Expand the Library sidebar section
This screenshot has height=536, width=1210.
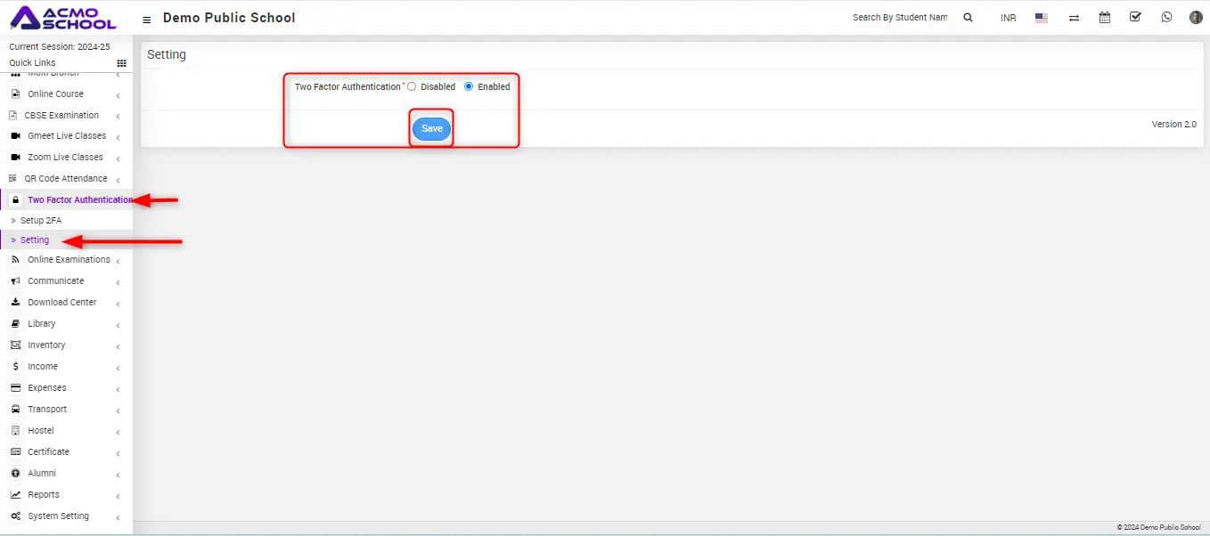(x=42, y=324)
